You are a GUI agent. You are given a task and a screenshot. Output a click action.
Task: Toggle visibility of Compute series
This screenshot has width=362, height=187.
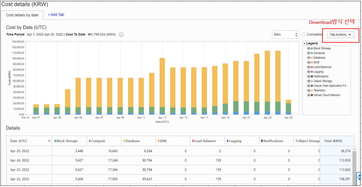[309, 53]
